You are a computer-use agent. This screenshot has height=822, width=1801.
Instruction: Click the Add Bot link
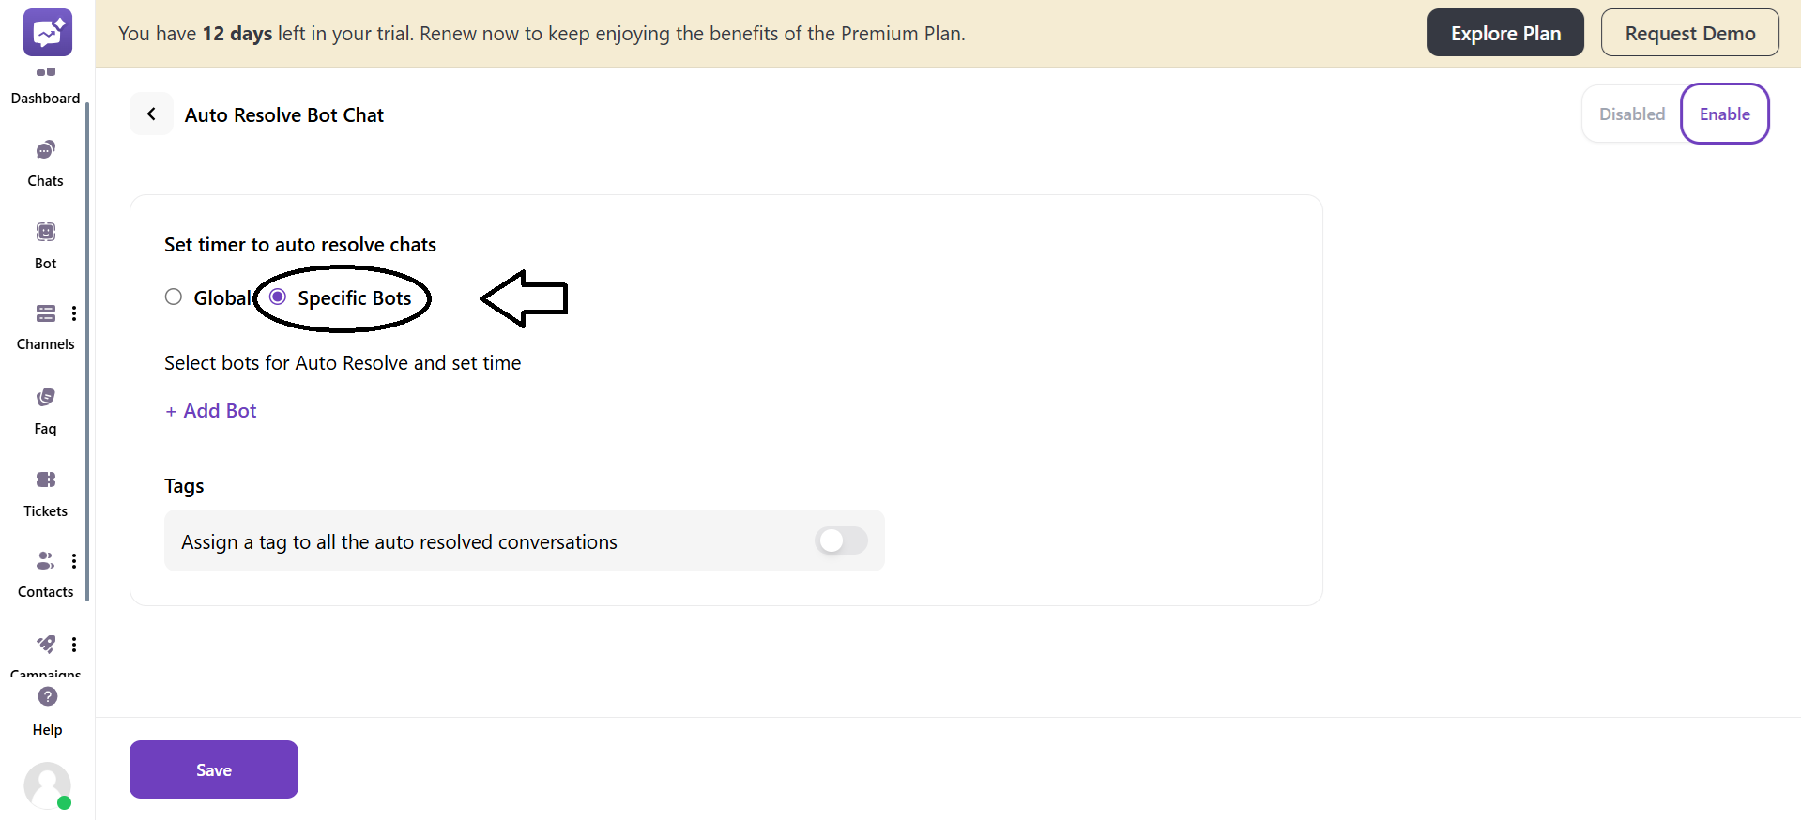coord(211,411)
